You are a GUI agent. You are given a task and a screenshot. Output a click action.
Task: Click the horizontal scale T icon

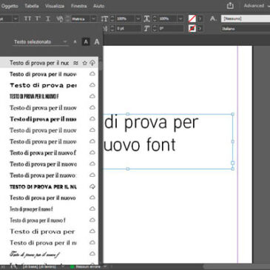(x=146, y=18)
